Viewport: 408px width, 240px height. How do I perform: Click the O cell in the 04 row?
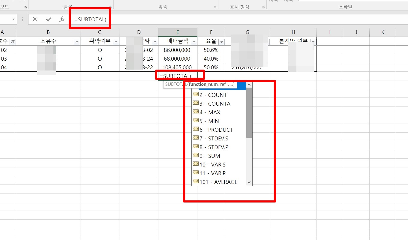coord(100,67)
